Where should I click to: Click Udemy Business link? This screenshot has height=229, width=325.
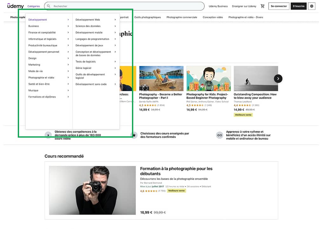pyautogui.click(x=218, y=6)
